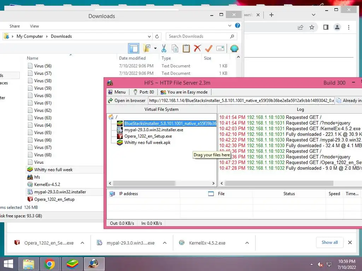This screenshot has width=362, height=271.
Task: Click the Windows Start button
Action: point(8,264)
